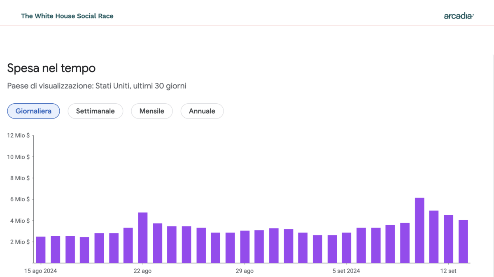This screenshot has height=277, width=494.
Task: Switch to Settimanale view
Action: [95, 111]
